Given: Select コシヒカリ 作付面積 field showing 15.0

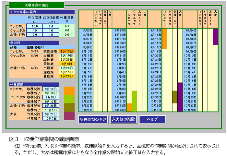Looking at the screenshot, I should [35, 26].
